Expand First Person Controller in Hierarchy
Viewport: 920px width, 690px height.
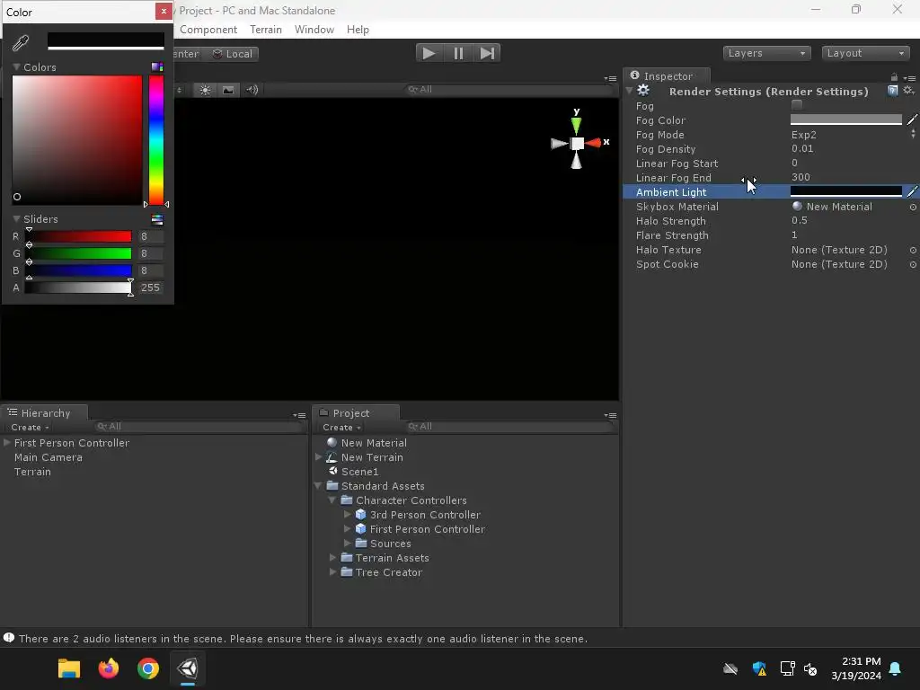7,443
